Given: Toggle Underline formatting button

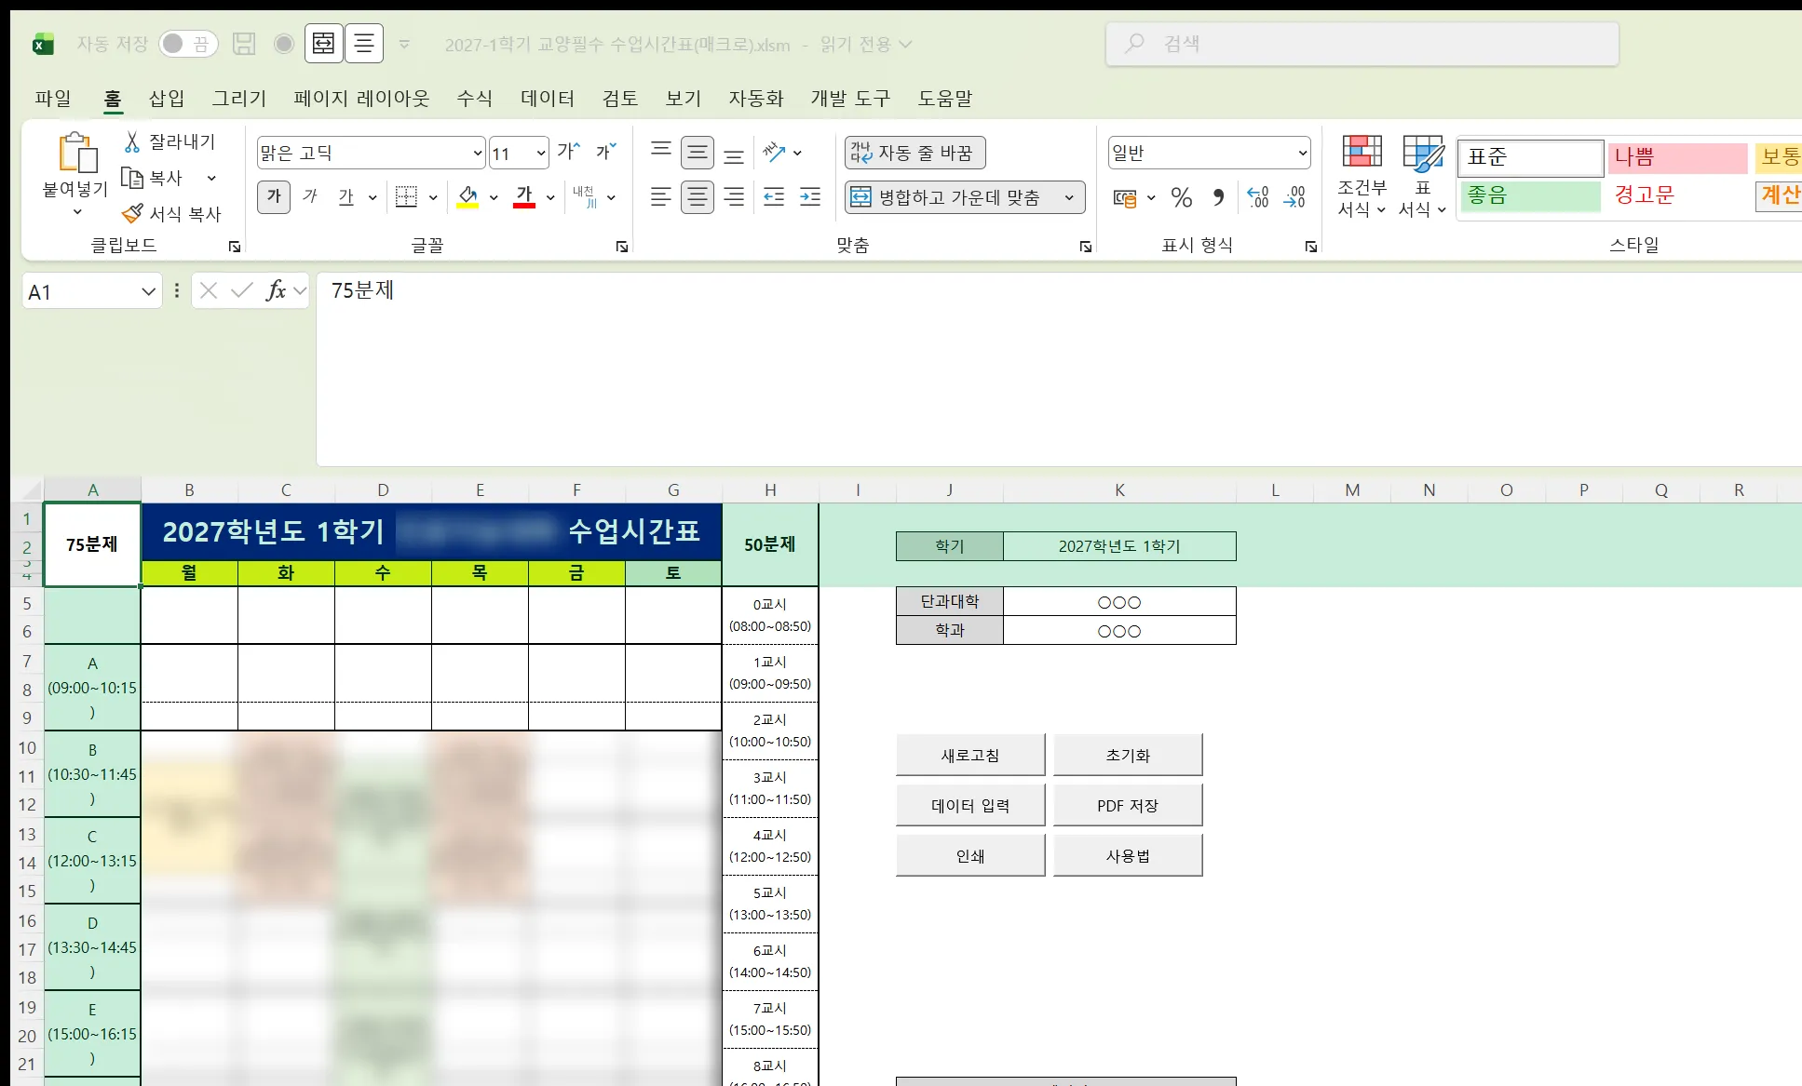Looking at the screenshot, I should tap(346, 196).
